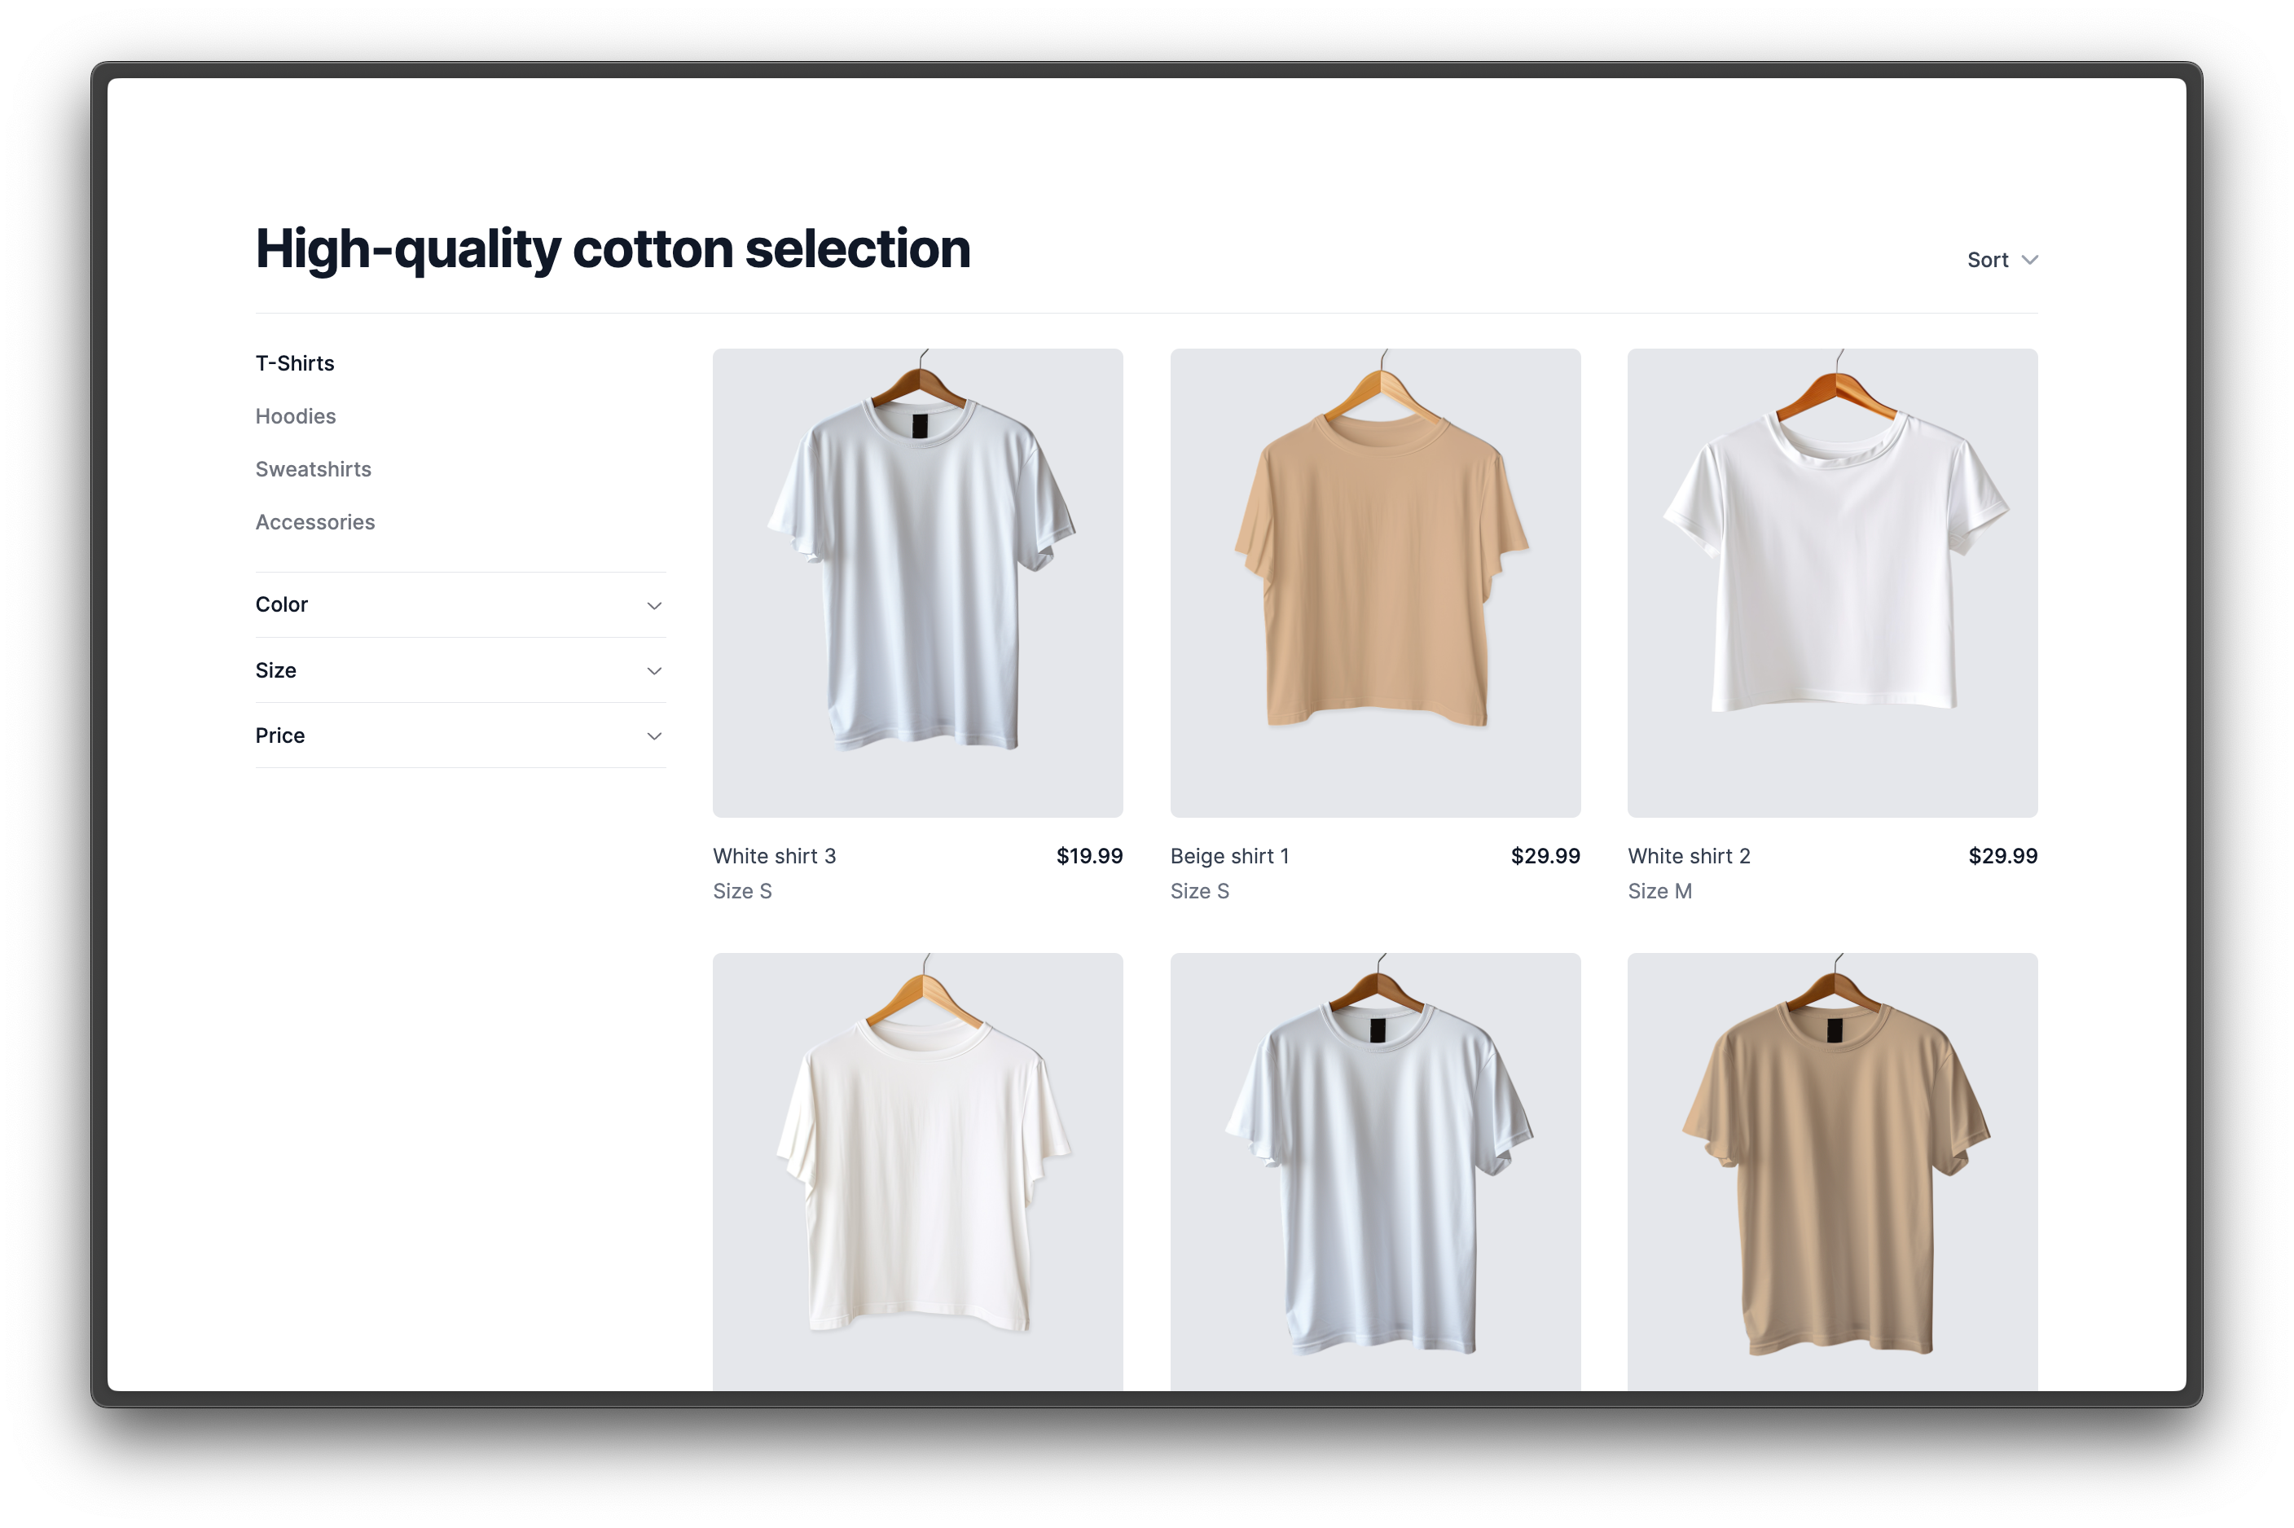
Task: Go to the Sweatshirts category
Action: point(313,468)
